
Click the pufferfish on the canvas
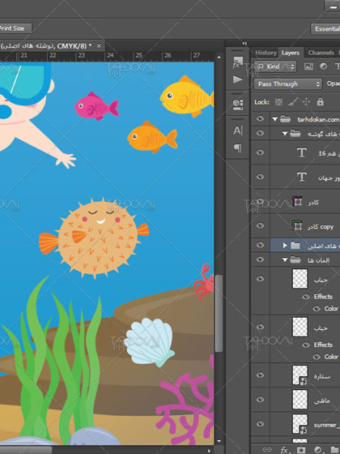pyautogui.click(x=95, y=238)
